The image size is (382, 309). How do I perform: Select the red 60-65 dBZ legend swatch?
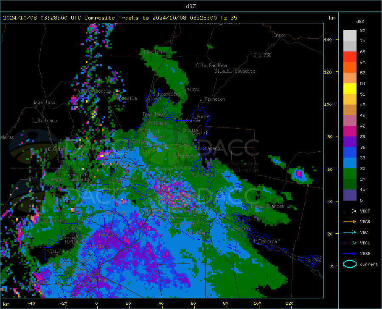click(x=350, y=57)
